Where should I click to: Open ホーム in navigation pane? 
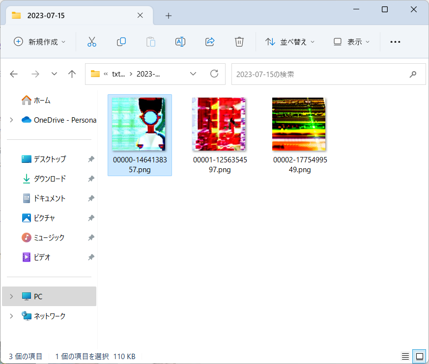[x=36, y=100]
